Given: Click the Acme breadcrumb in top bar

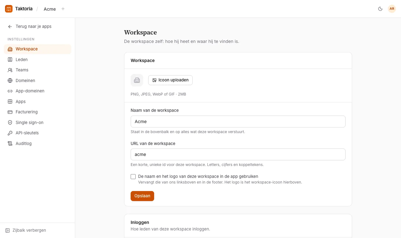Looking at the screenshot, I should [x=50, y=9].
